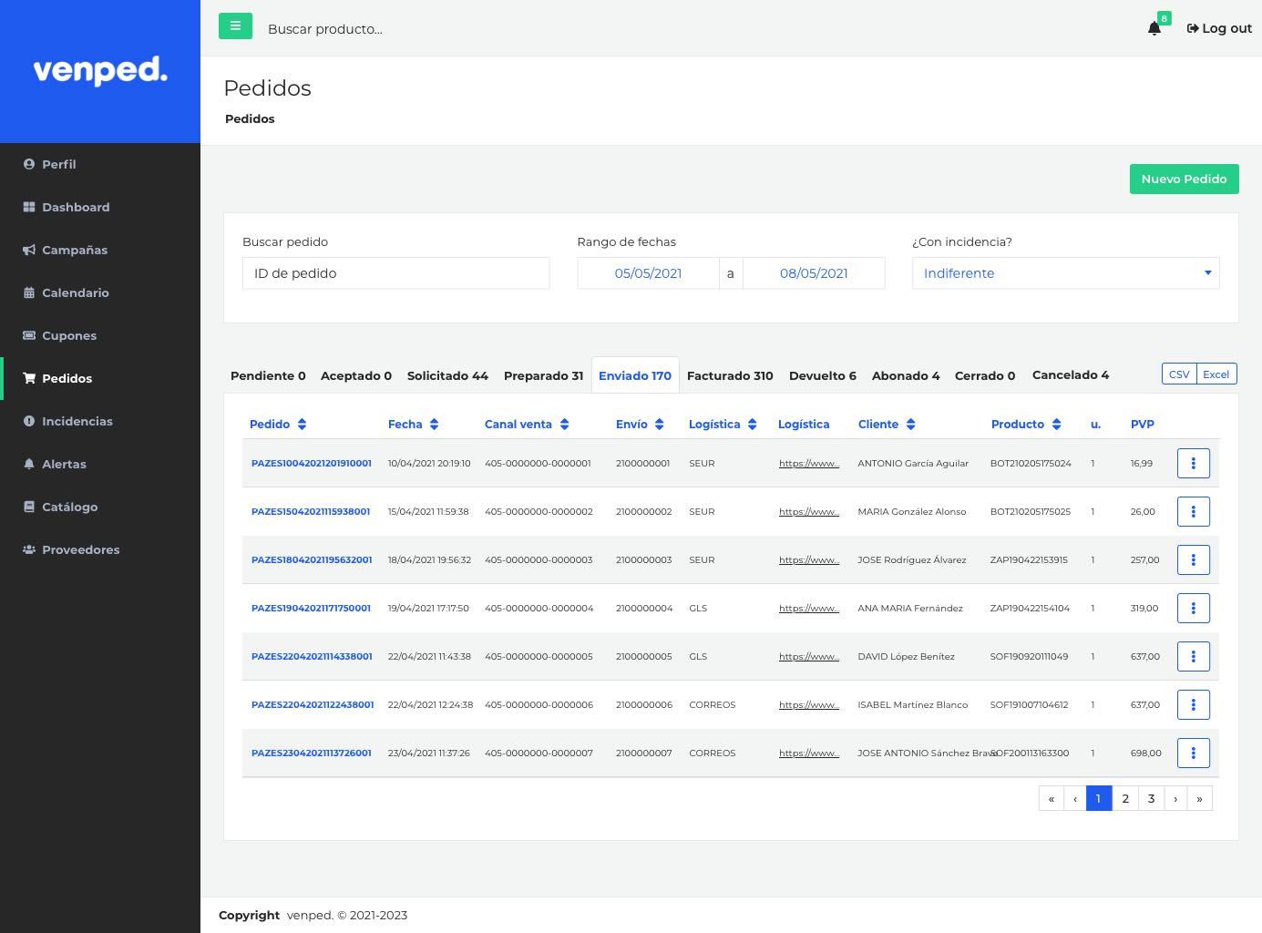Open Alertas in the sidebar
The width and height of the screenshot is (1262, 933).
(x=100, y=464)
